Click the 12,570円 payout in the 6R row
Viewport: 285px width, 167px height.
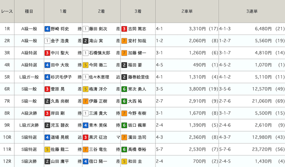coord(262,89)
